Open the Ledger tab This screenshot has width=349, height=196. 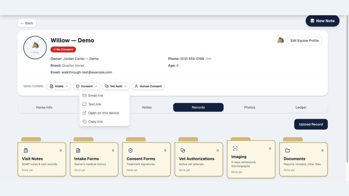click(x=301, y=107)
